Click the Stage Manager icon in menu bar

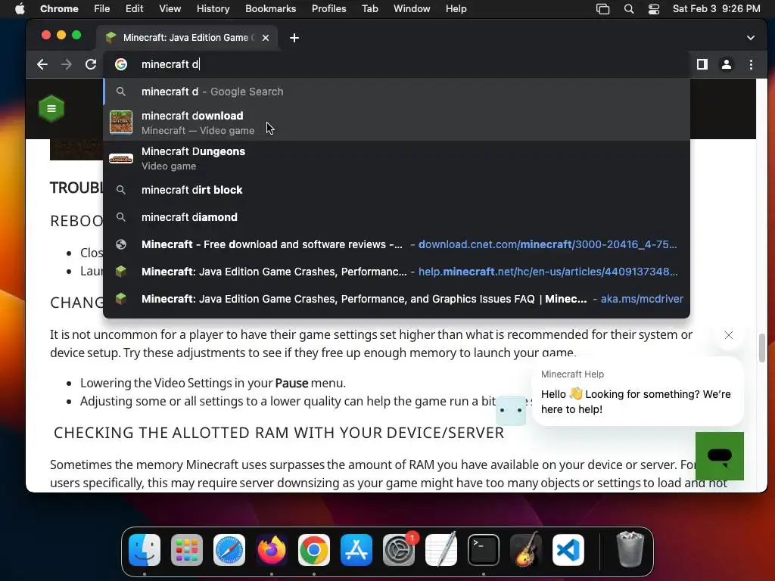(x=602, y=8)
